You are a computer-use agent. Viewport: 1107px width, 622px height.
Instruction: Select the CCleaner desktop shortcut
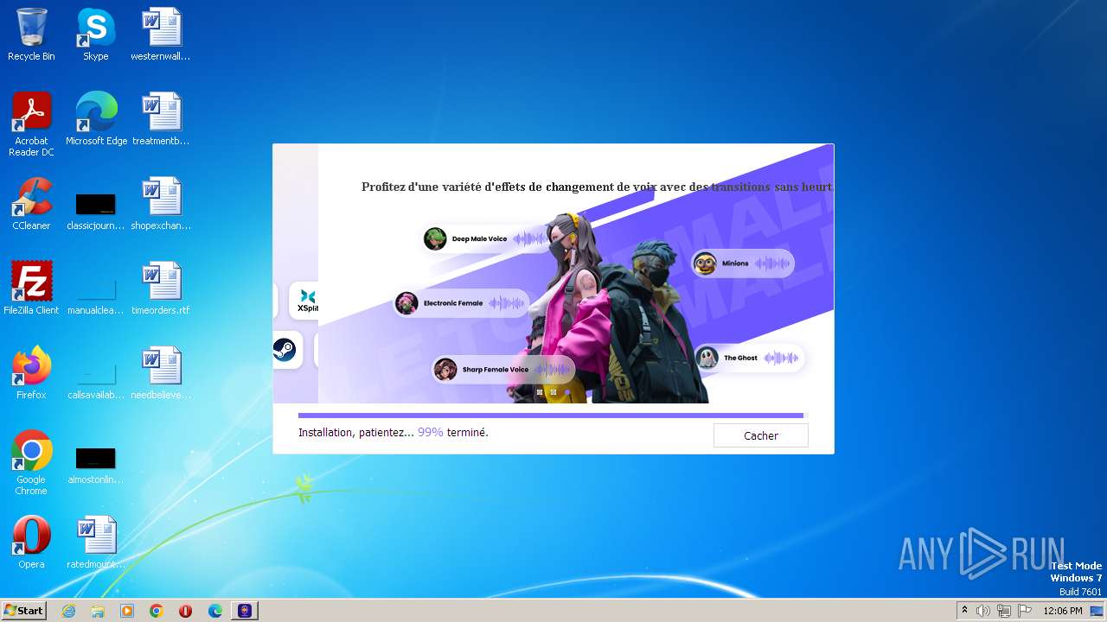pos(31,204)
